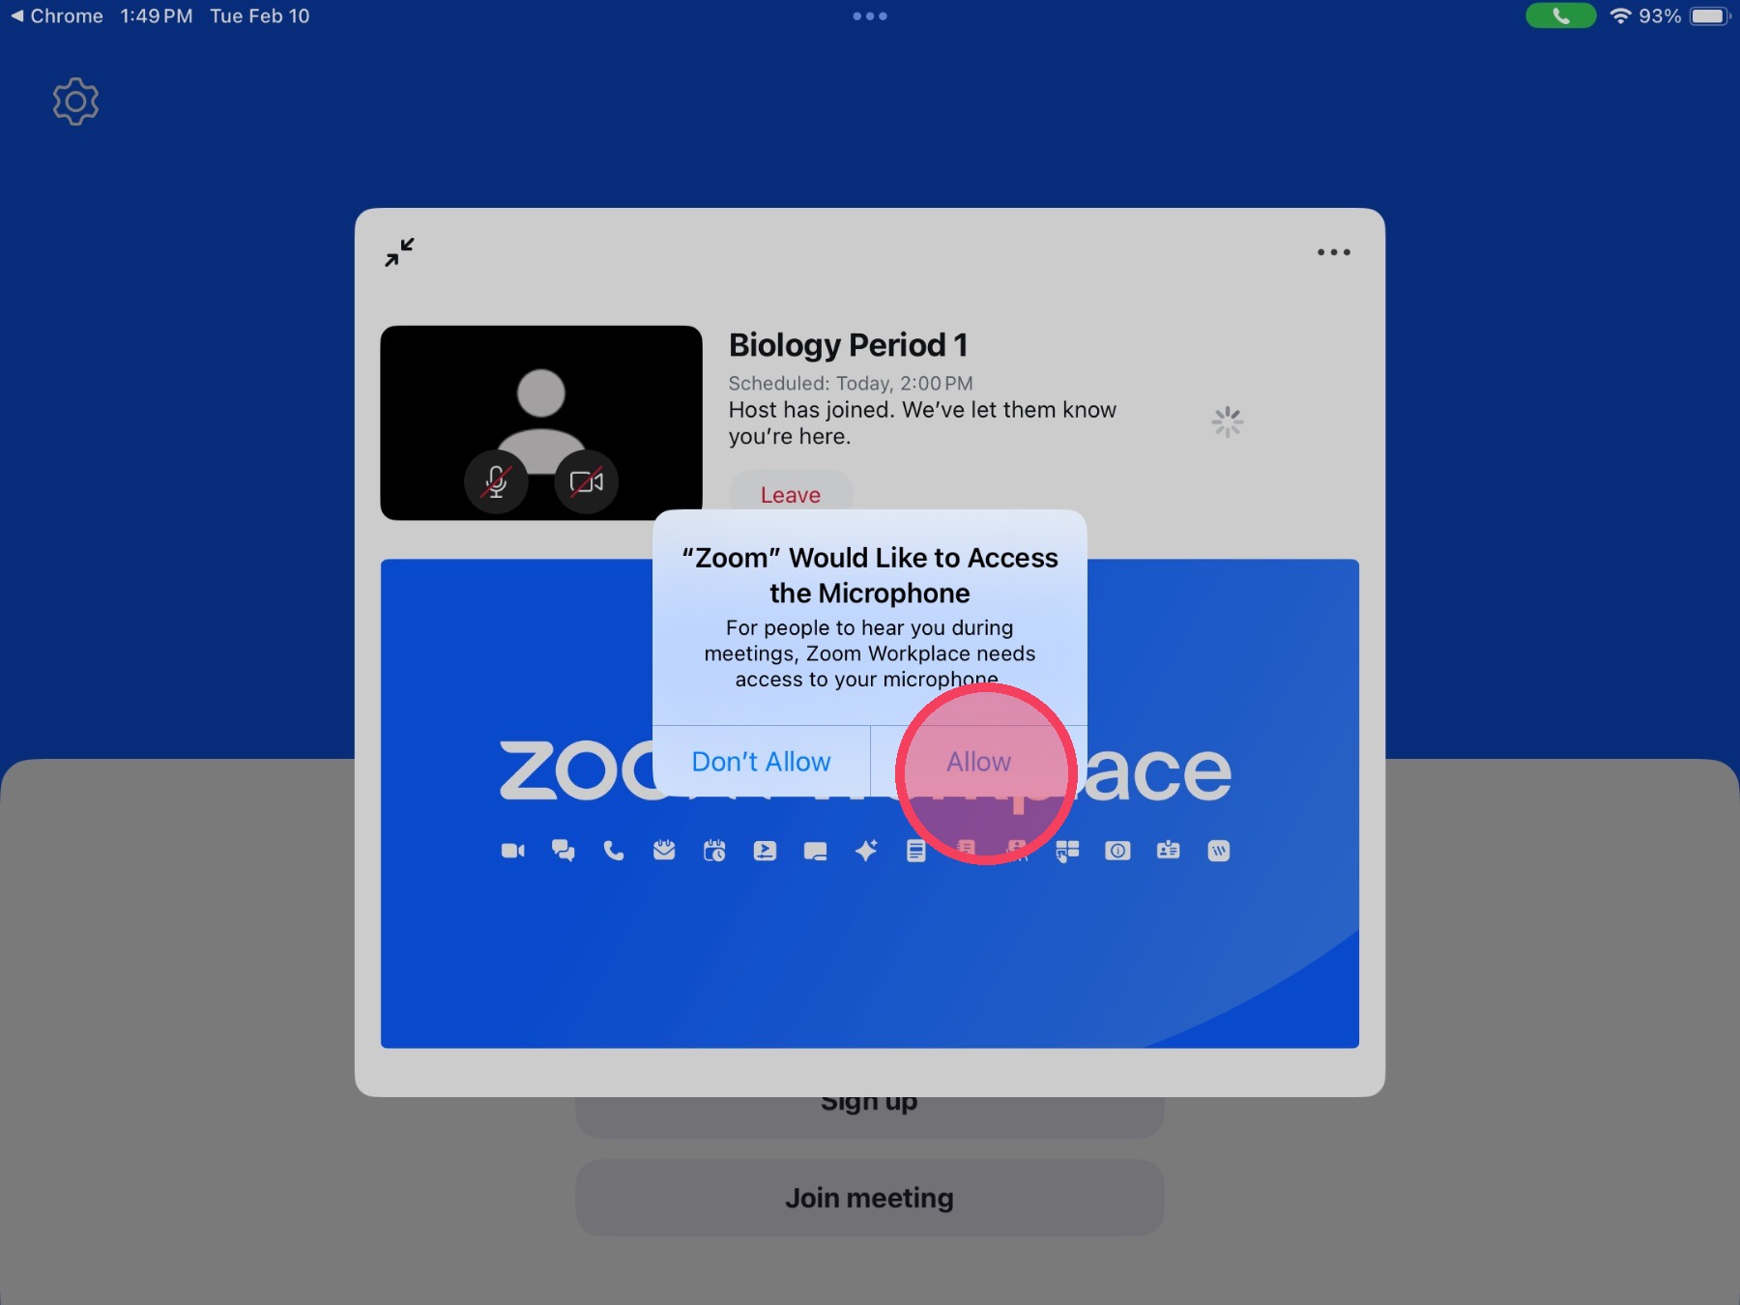The image size is (1740, 1305).
Task: Tap 'Host has joined' status message
Action: 922,422
